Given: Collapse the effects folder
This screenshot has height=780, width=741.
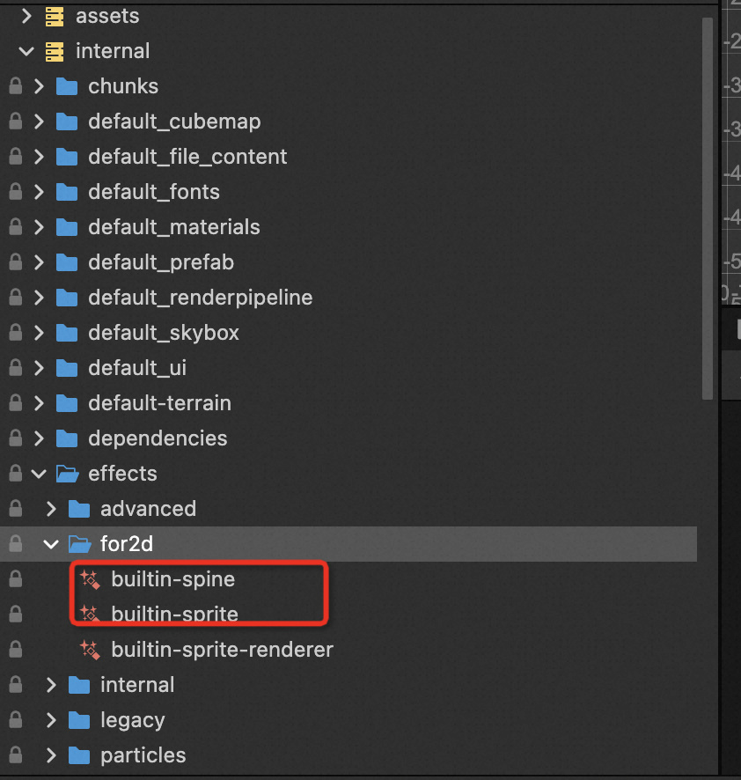Looking at the screenshot, I should coord(39,474).
